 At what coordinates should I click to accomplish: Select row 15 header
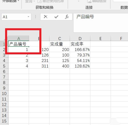point(4,121)
